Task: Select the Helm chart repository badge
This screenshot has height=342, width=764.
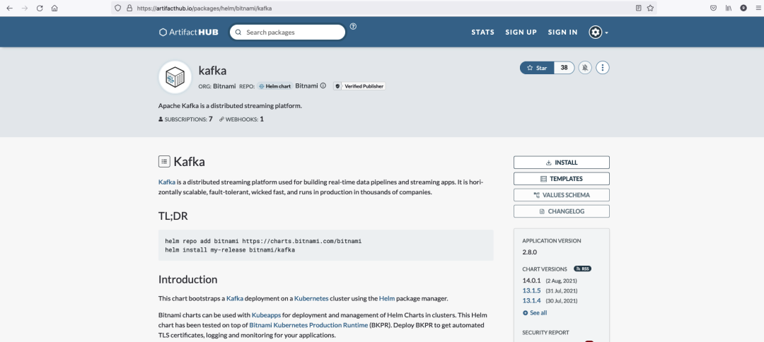Action: 274,86
